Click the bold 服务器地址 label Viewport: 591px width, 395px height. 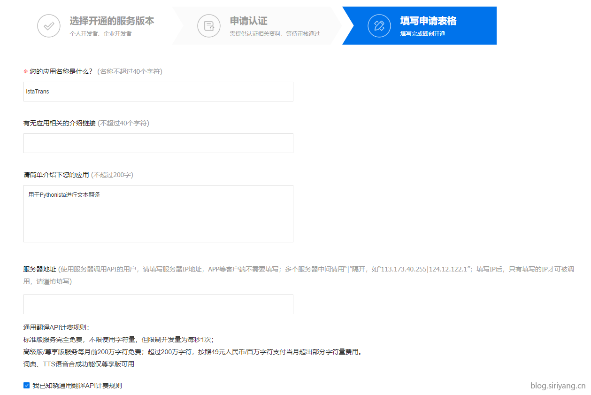tap(40, 269)
